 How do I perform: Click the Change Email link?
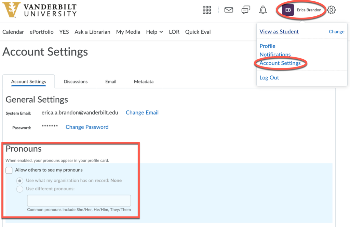[x=142, y=112]
